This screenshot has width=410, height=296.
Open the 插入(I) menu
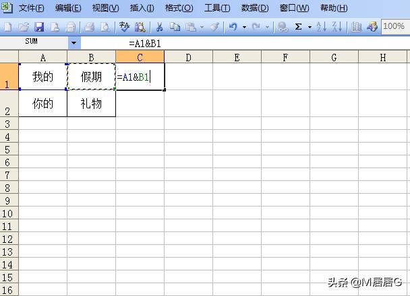[142, 8]
